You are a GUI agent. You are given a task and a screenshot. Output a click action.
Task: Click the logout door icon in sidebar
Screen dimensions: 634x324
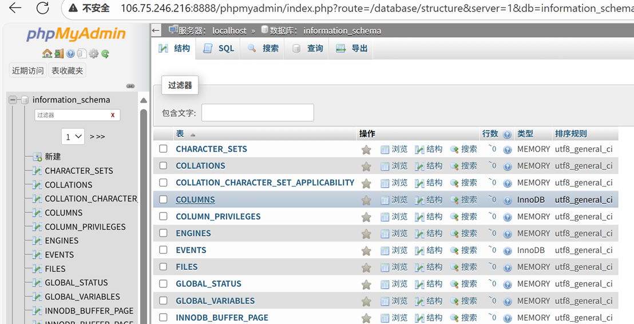click(x=59, y=54)
